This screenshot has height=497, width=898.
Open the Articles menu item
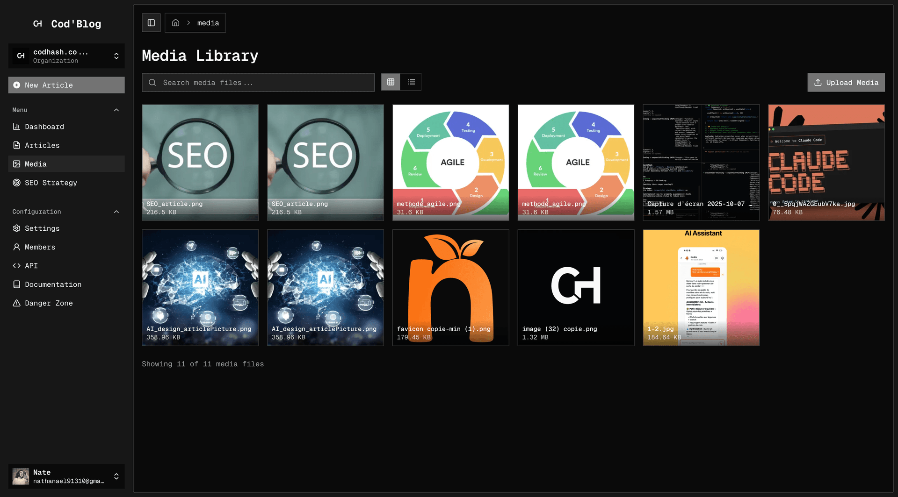41,145
